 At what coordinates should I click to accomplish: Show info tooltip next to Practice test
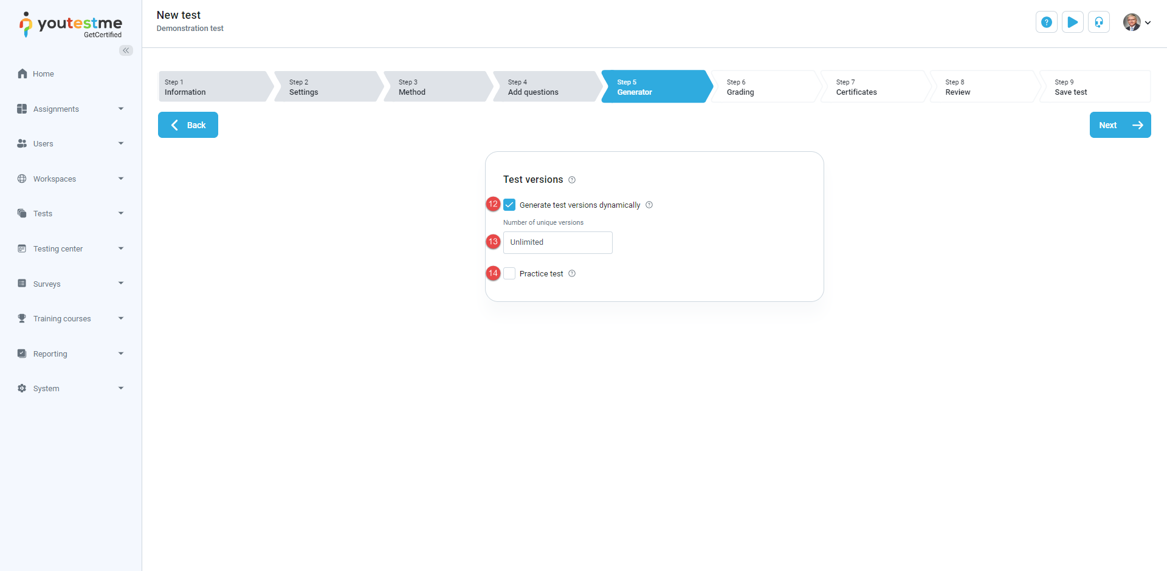pos(572,273)
